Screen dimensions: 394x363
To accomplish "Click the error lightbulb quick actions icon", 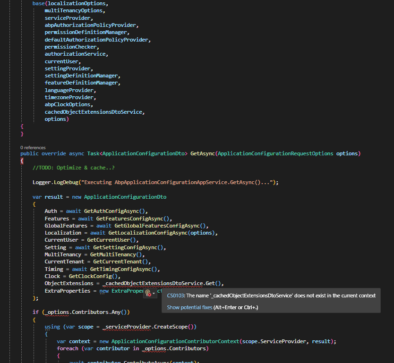I will (x=148, y=293).
